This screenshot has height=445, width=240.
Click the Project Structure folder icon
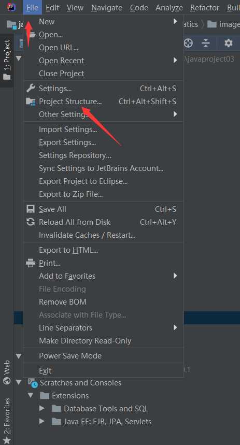click(31, 102)
